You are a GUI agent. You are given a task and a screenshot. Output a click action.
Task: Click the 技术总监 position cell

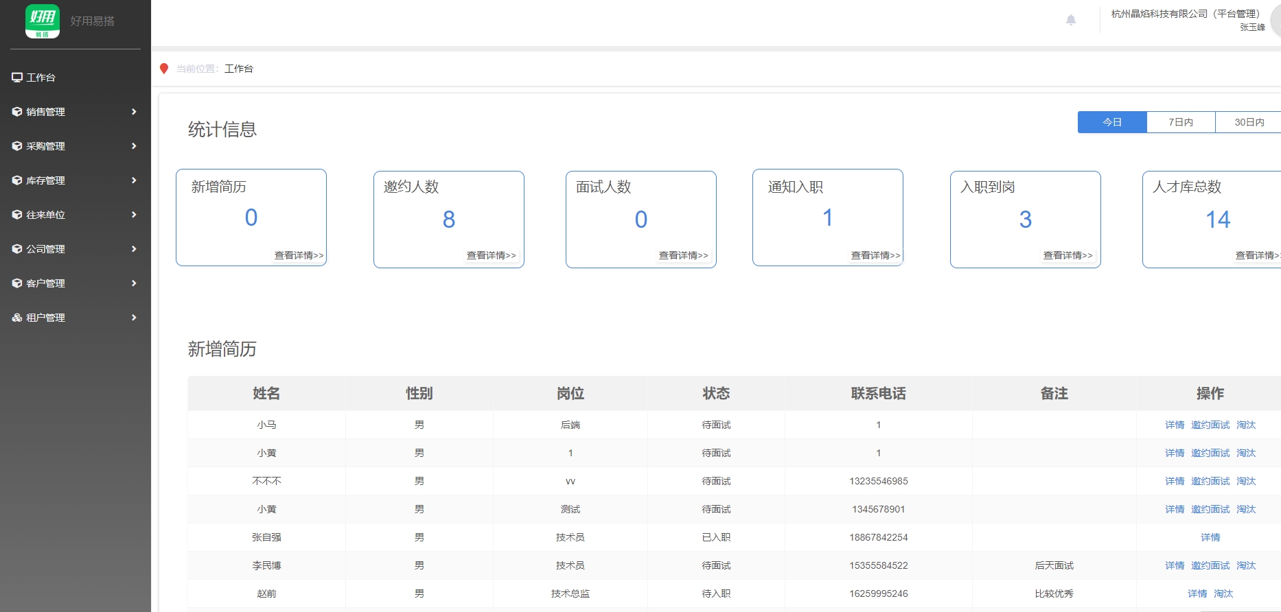coord(570,593)
